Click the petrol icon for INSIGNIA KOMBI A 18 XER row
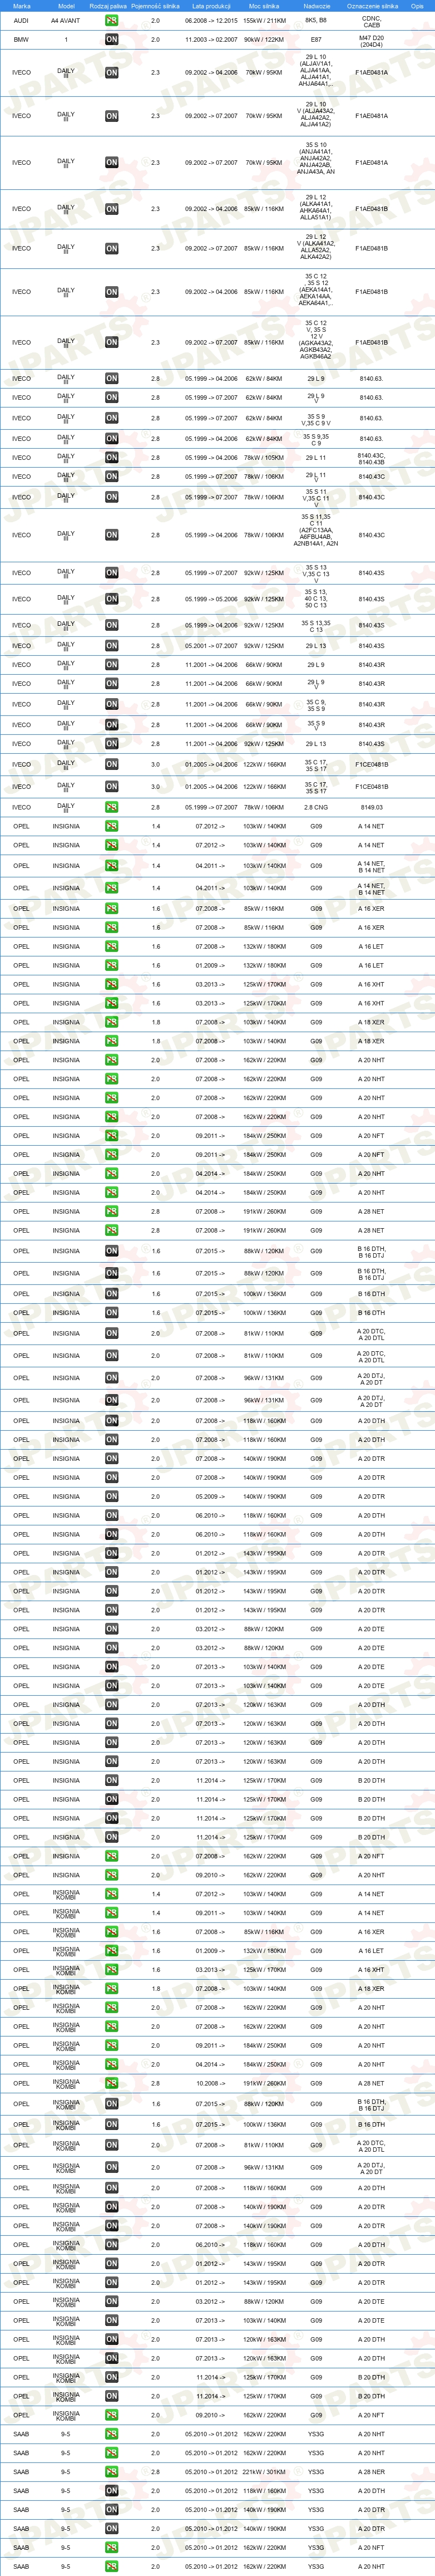Viewport: 435px width, 2576px height. (111, 1989)
